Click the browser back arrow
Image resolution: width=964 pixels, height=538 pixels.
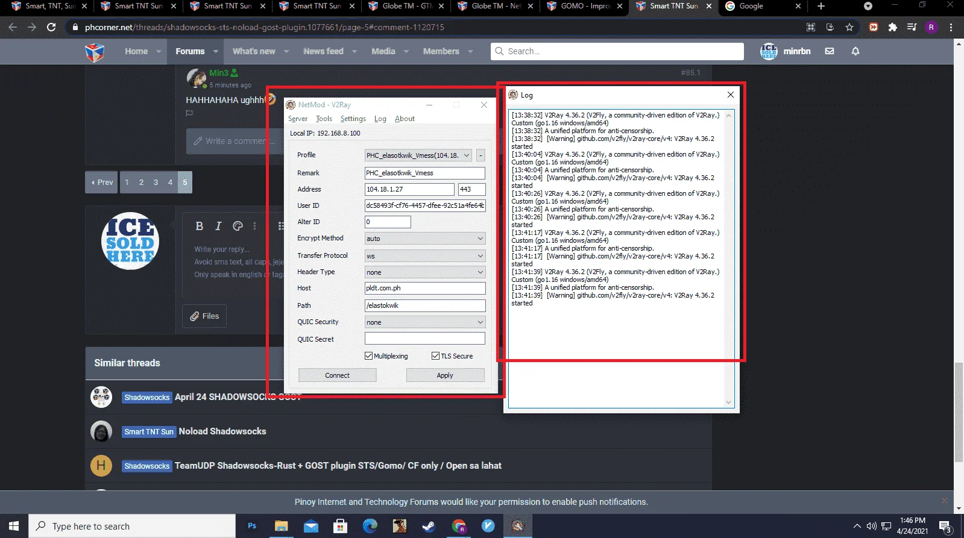coord(13,27)
